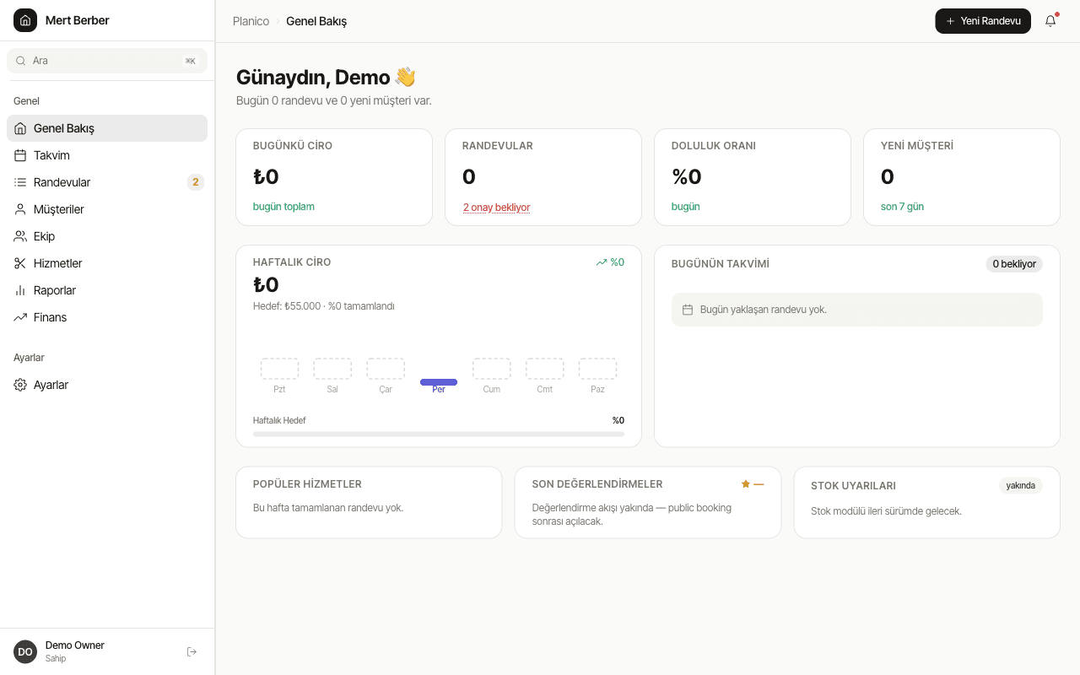The height and width of the screenshot is (675, 1080).
Task: Click the 'Mert Berber' business name
Action: click(x=78, y=20)
